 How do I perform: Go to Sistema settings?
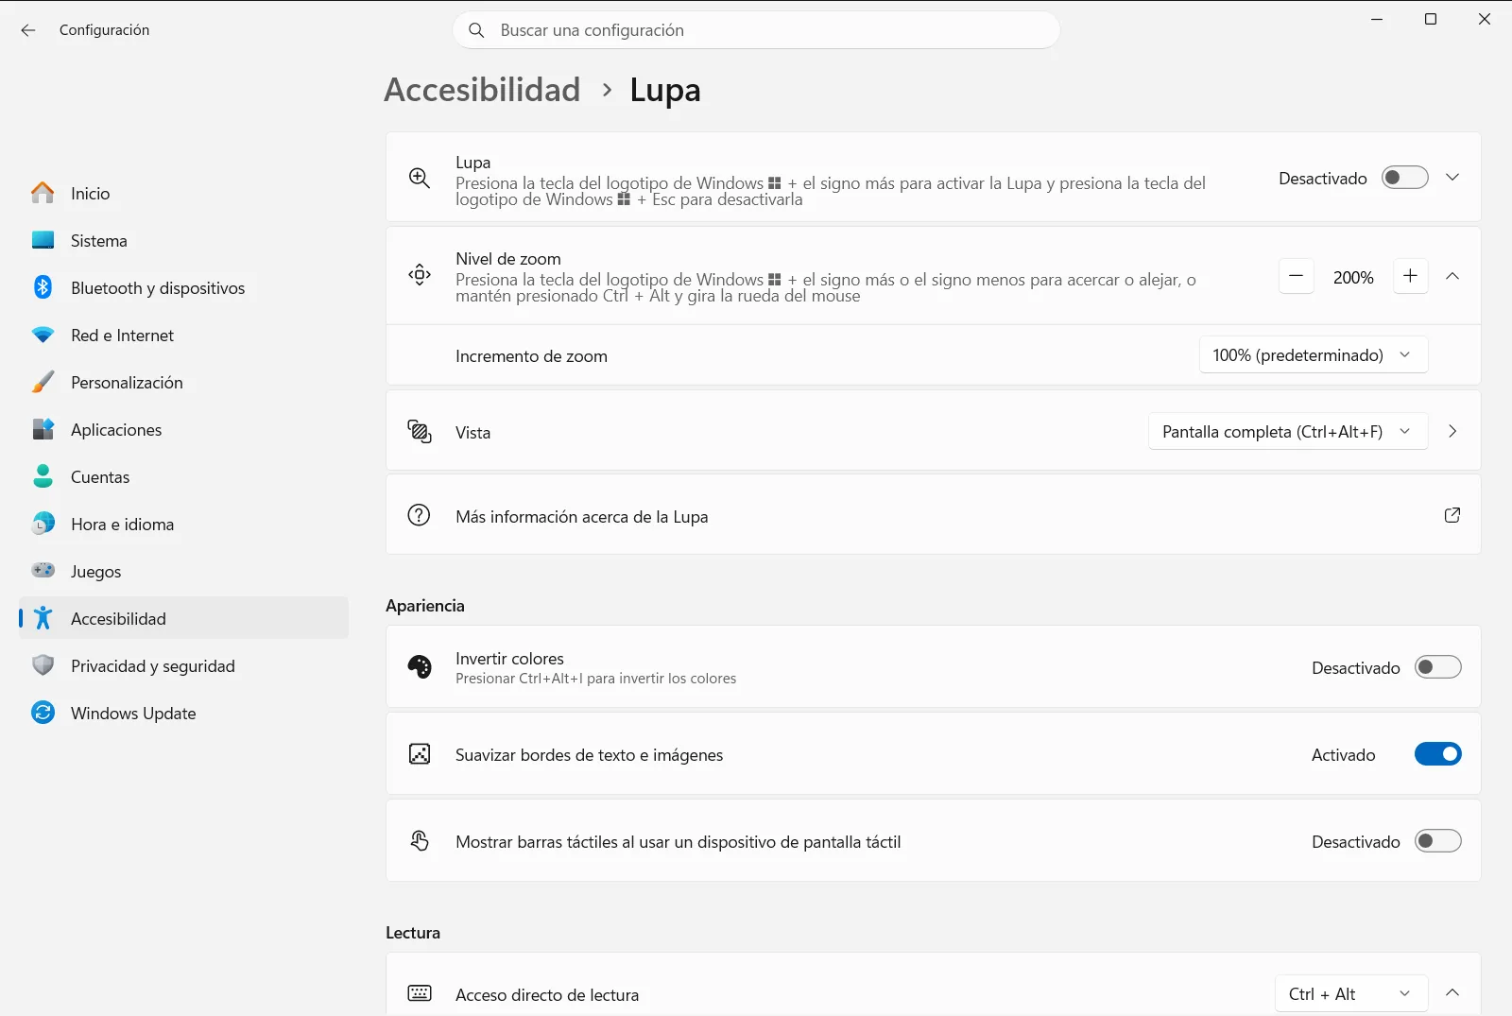(183, 240)
